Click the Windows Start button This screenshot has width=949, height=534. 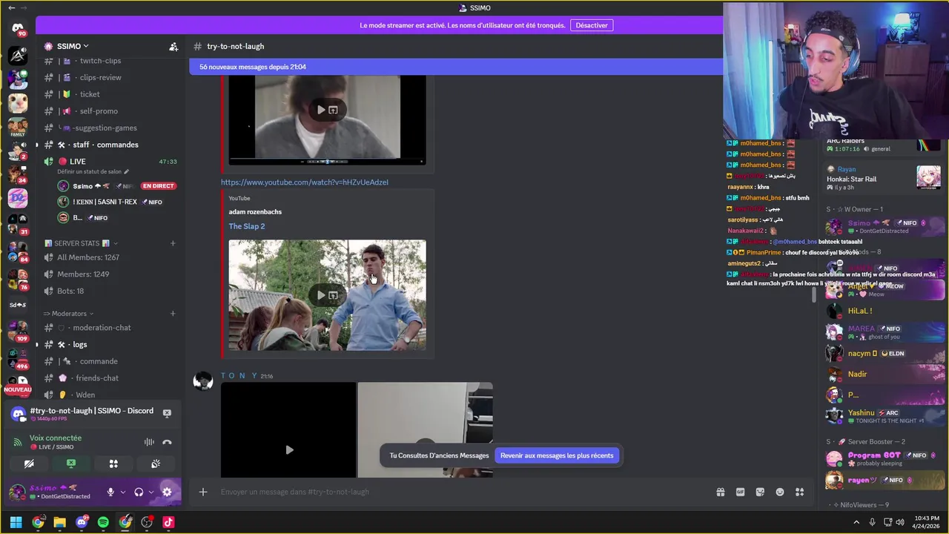(16, 522)
